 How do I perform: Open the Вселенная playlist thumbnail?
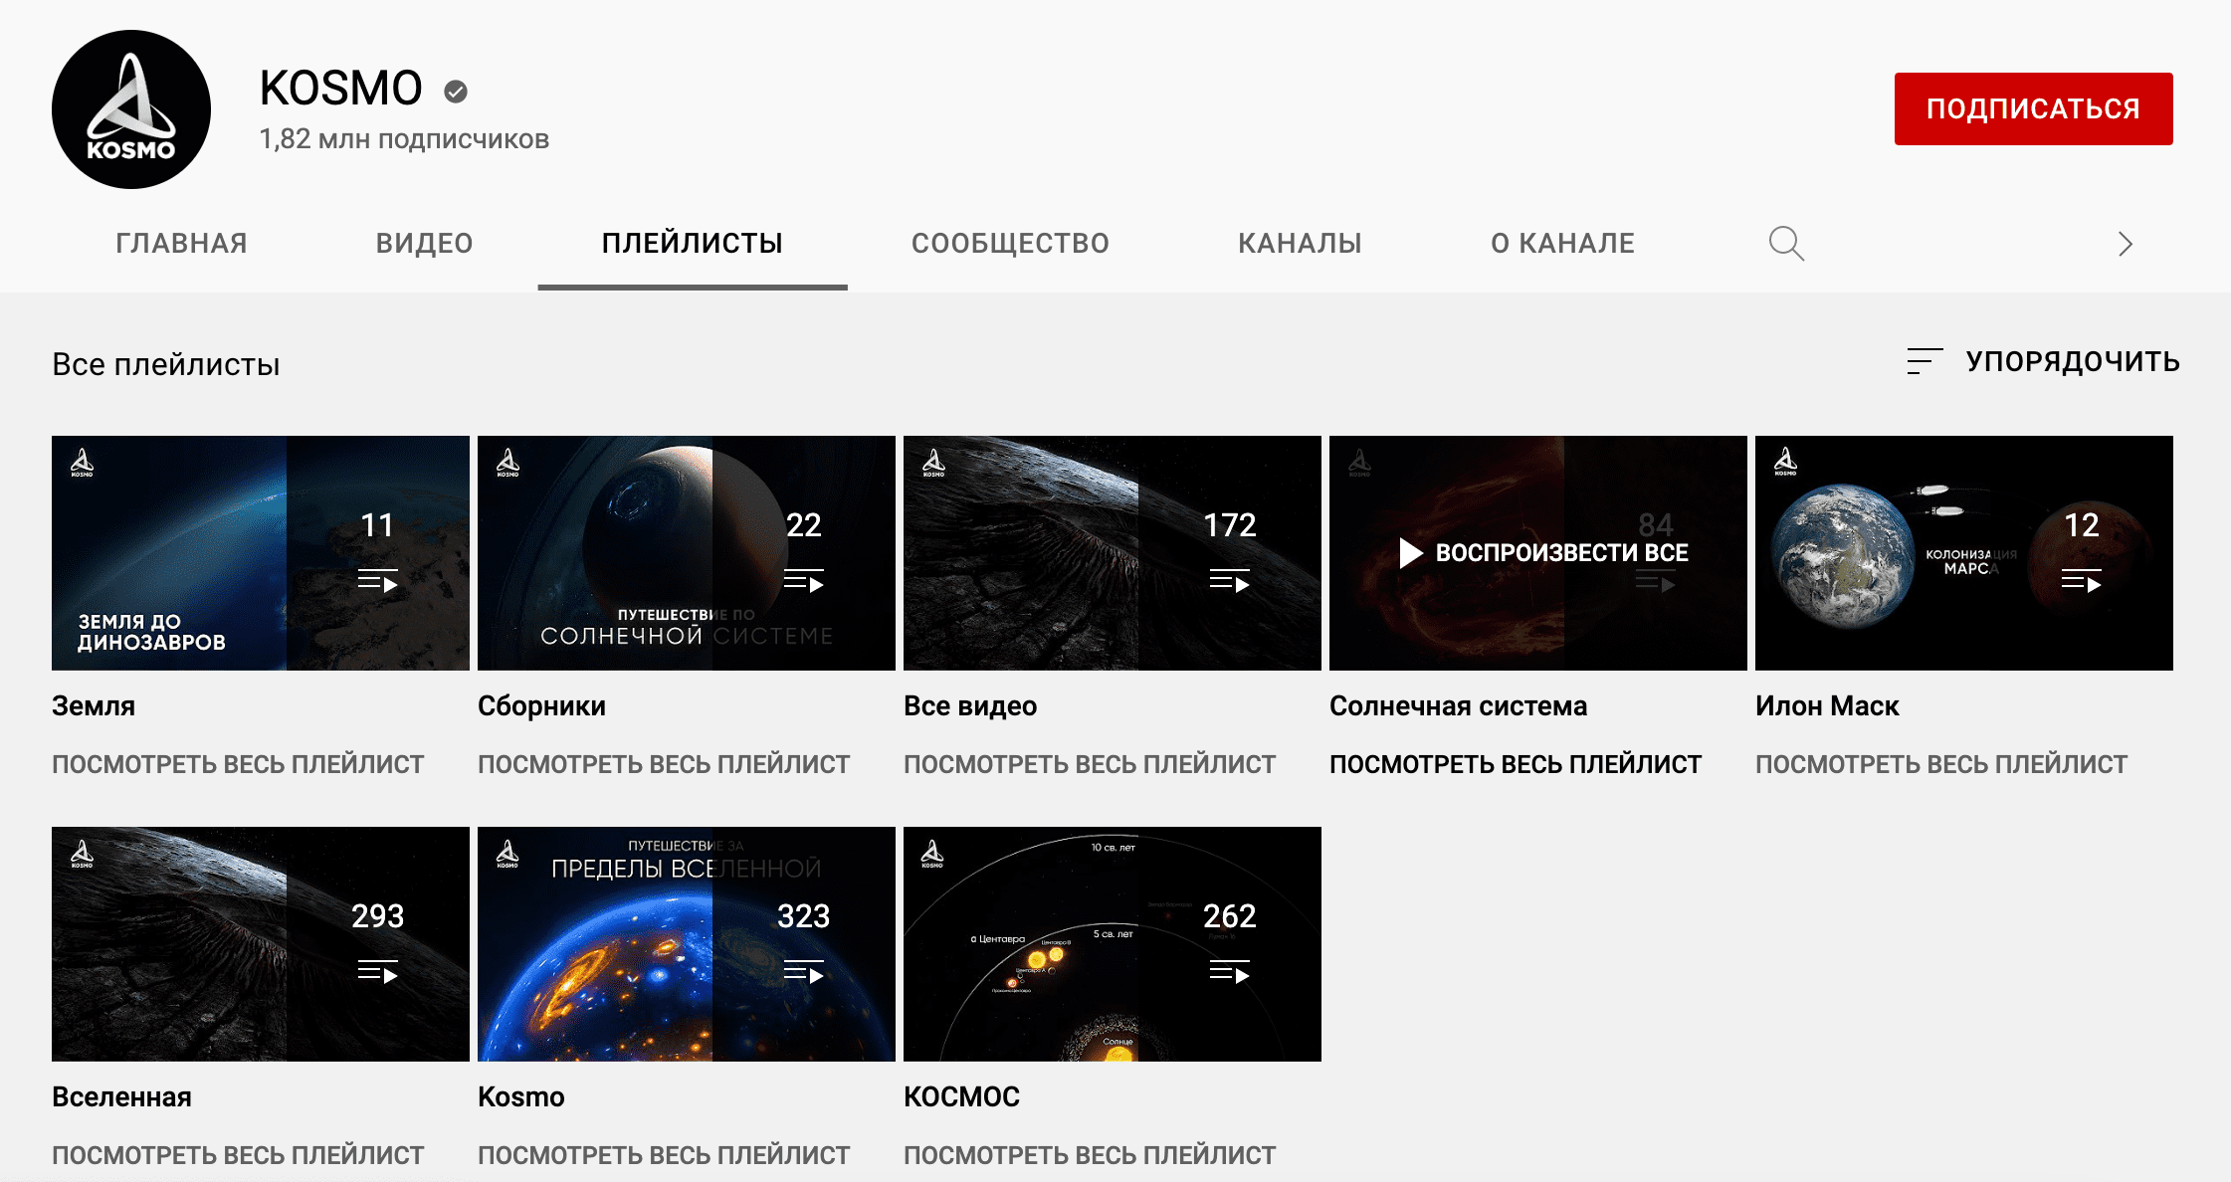click(261, 944)
